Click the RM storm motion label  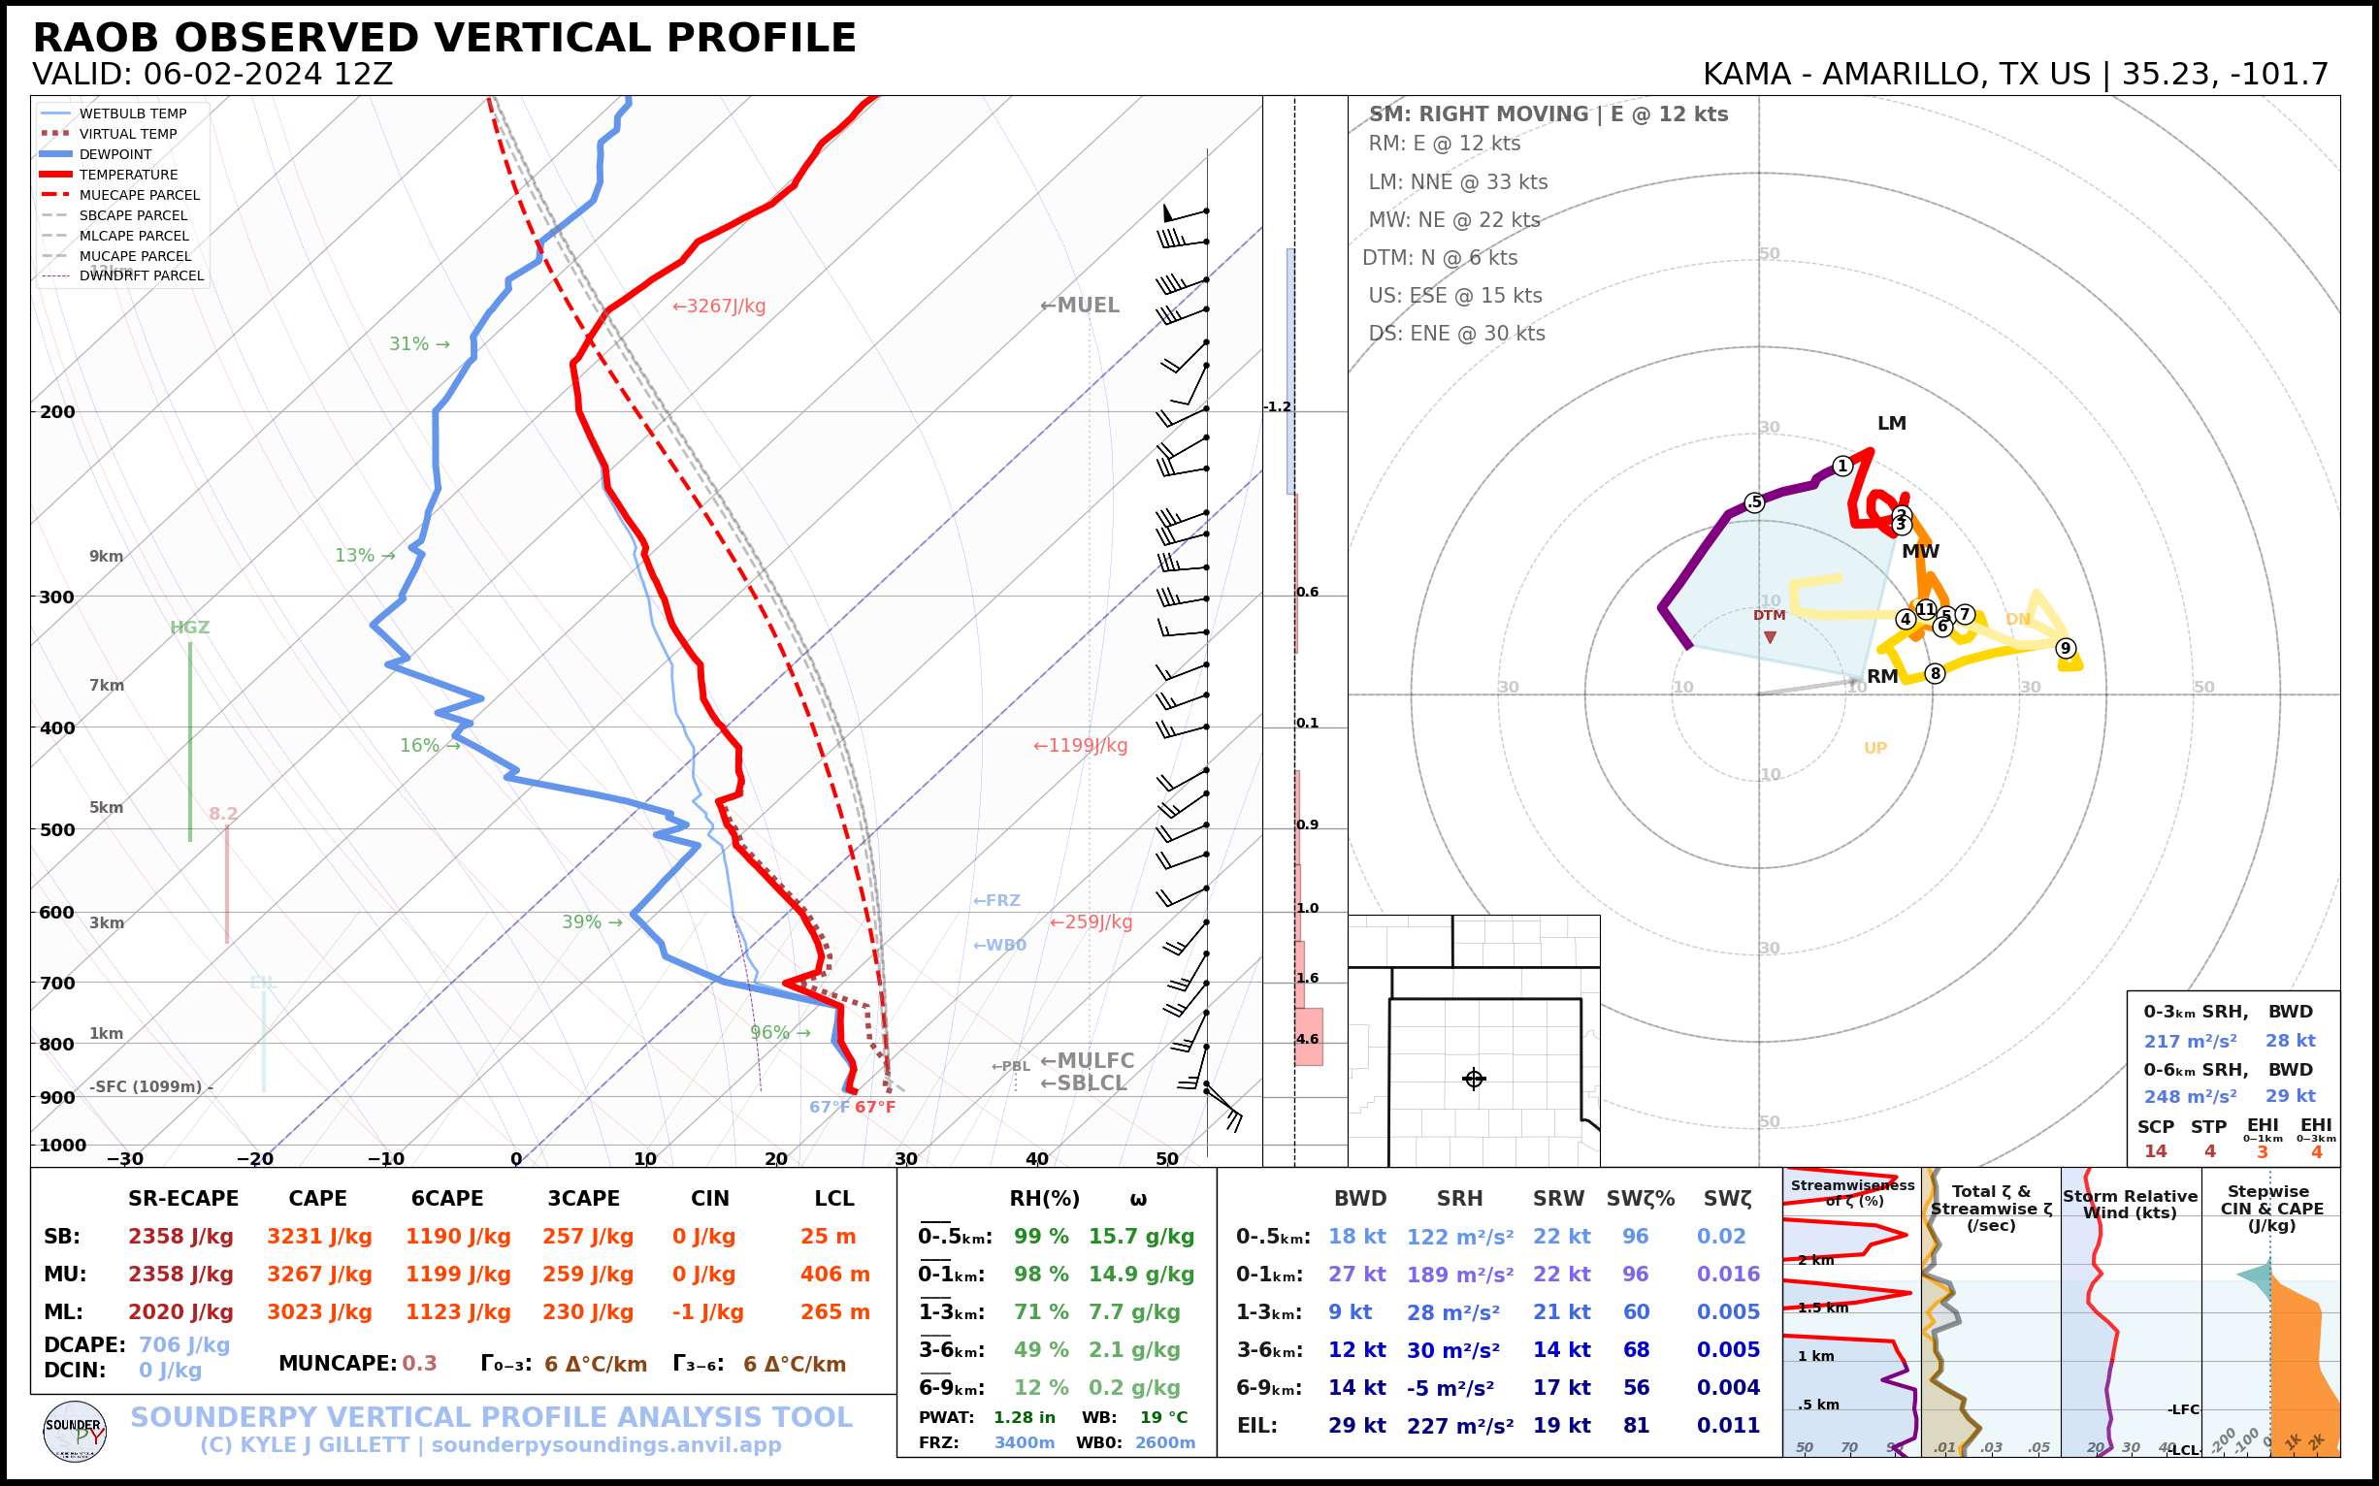[x=1881, y=676]
